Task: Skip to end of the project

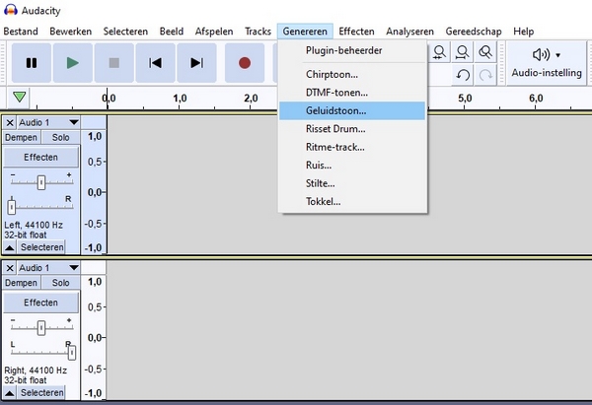Action: point(196,63)
